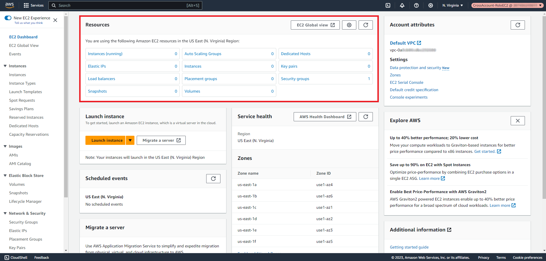Open the Instances (running) resource link

[105, 54]
